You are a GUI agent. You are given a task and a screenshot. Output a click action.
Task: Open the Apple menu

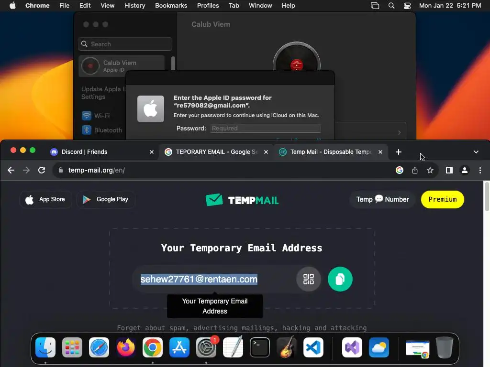[12, 5]
